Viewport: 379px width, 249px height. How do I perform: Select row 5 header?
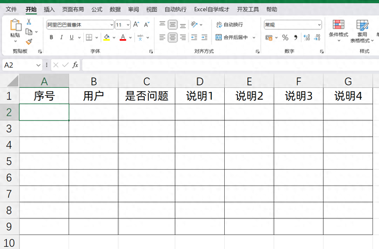(9, 161)
